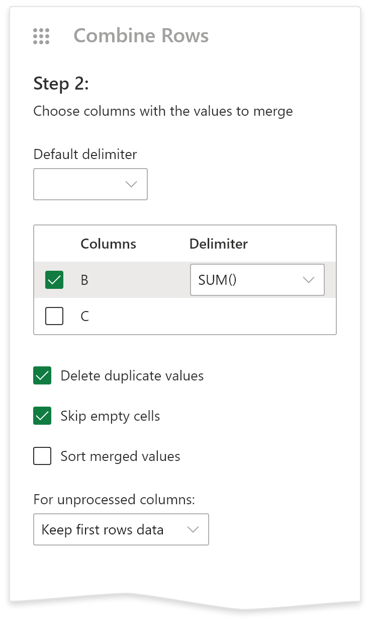Click the chevron arrow next to SUM()
Screen dimensions: 370x622
tap(309, 280)
